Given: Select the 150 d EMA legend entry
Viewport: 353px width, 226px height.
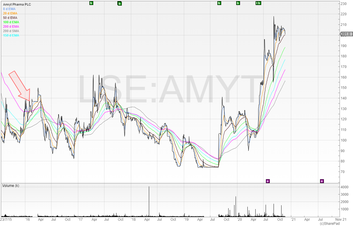Looking at the screenshot, I should tap(11, 35).
